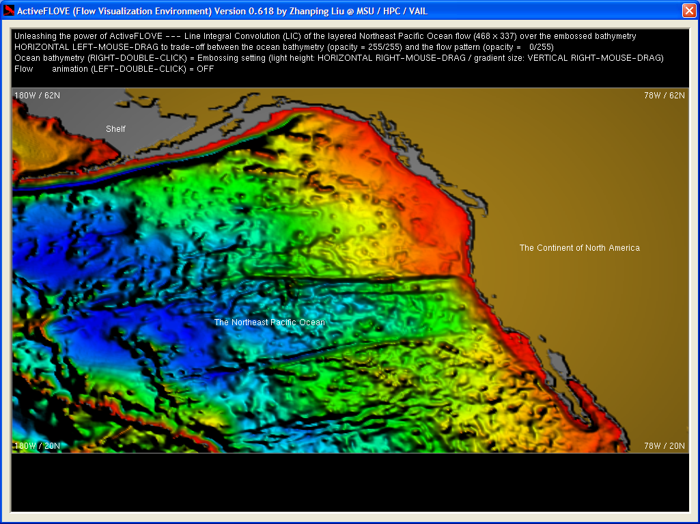
Task: Click the Flow animation OFF status text
Action: 114,69
